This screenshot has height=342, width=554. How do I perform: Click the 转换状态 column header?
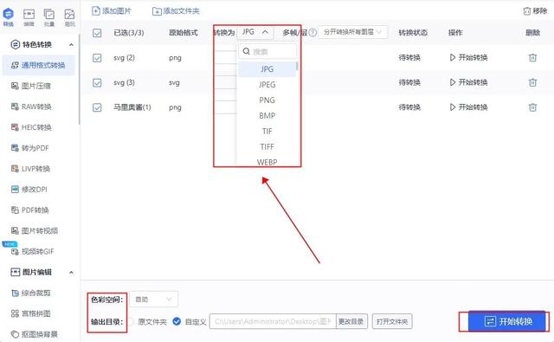pyautogui.click(x=413, y=33)
